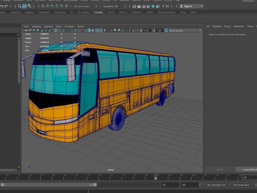This screenshot has height=193, width=257.
Task: Switch to the XGen shelf tab
Action: [x=193, y=12]
